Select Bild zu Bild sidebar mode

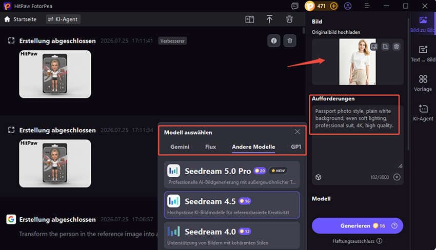click(423, 24)
